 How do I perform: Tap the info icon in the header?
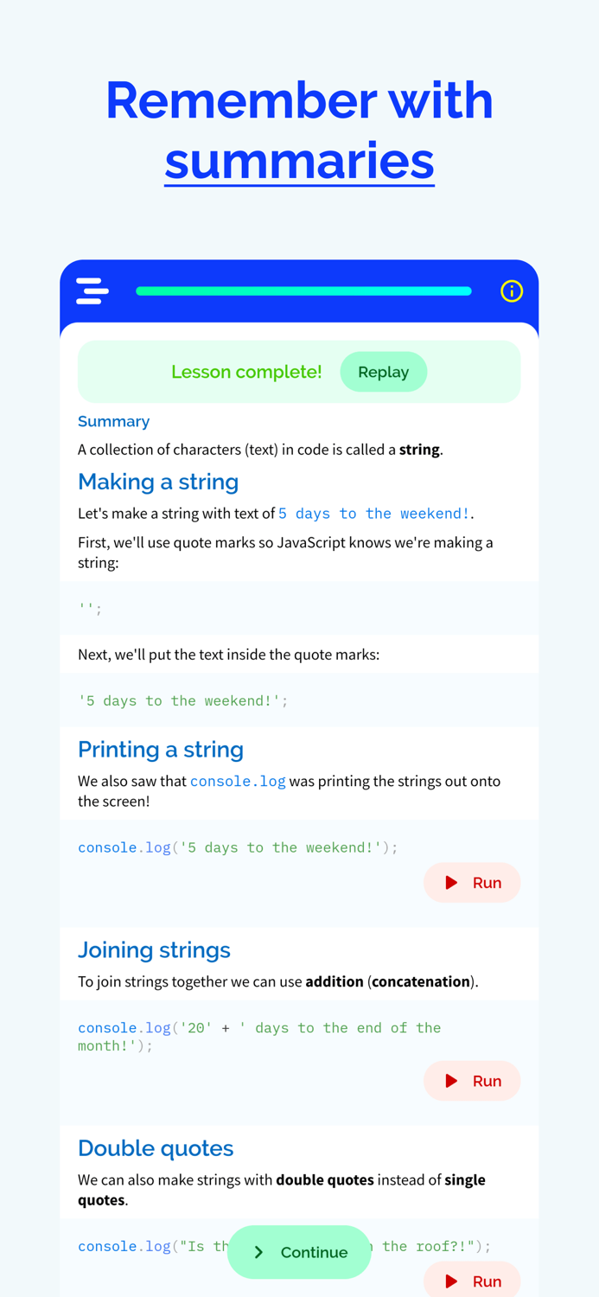[511, 291]
